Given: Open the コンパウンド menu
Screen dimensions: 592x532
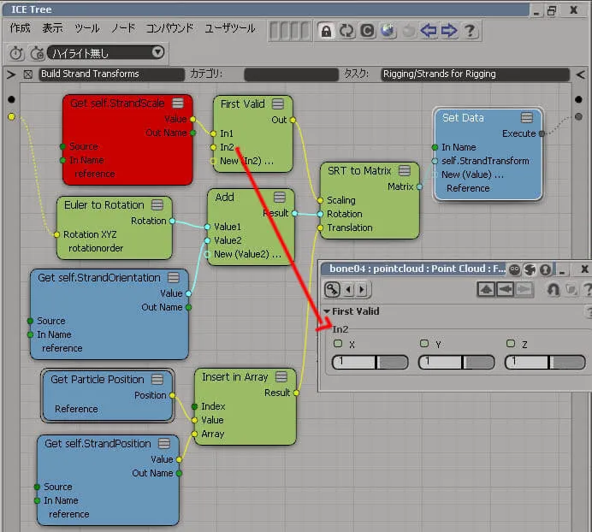Looking at the screenshot, I should [169, 28].
